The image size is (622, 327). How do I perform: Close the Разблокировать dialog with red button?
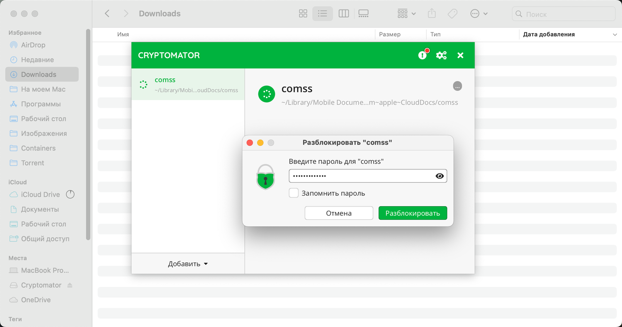pyautogui.click(x=250, y=143)
